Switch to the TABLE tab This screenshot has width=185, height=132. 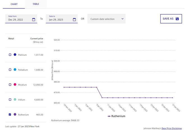[36, 4]
